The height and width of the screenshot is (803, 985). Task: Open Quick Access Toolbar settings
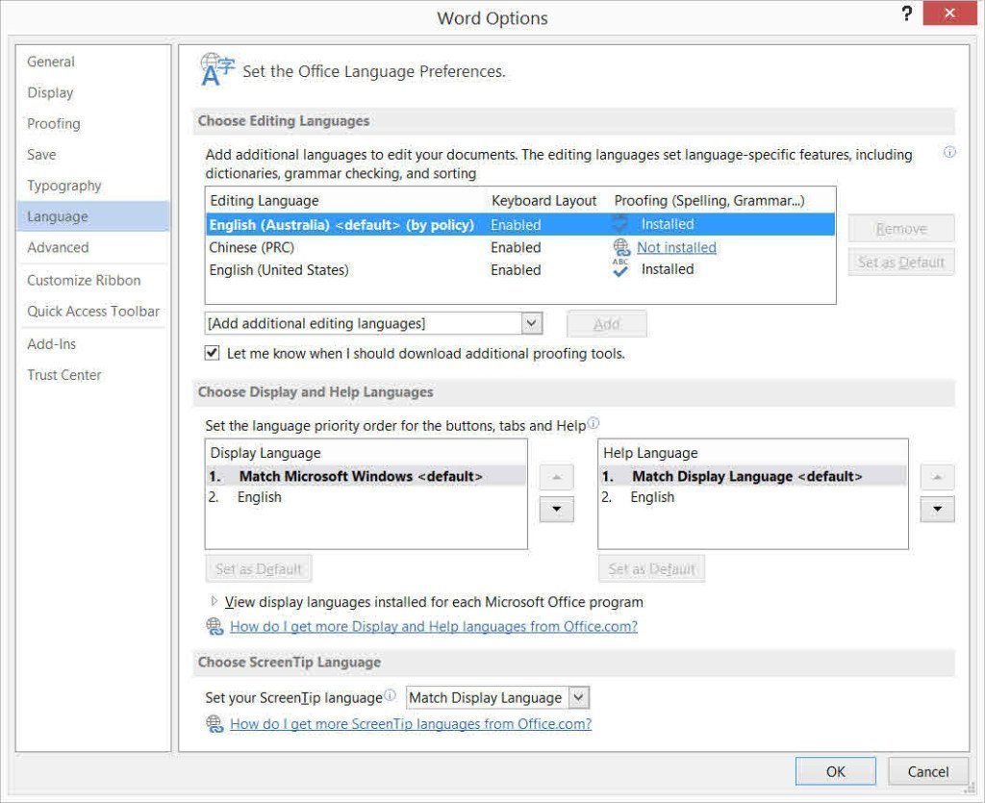[x=93, y=311]
